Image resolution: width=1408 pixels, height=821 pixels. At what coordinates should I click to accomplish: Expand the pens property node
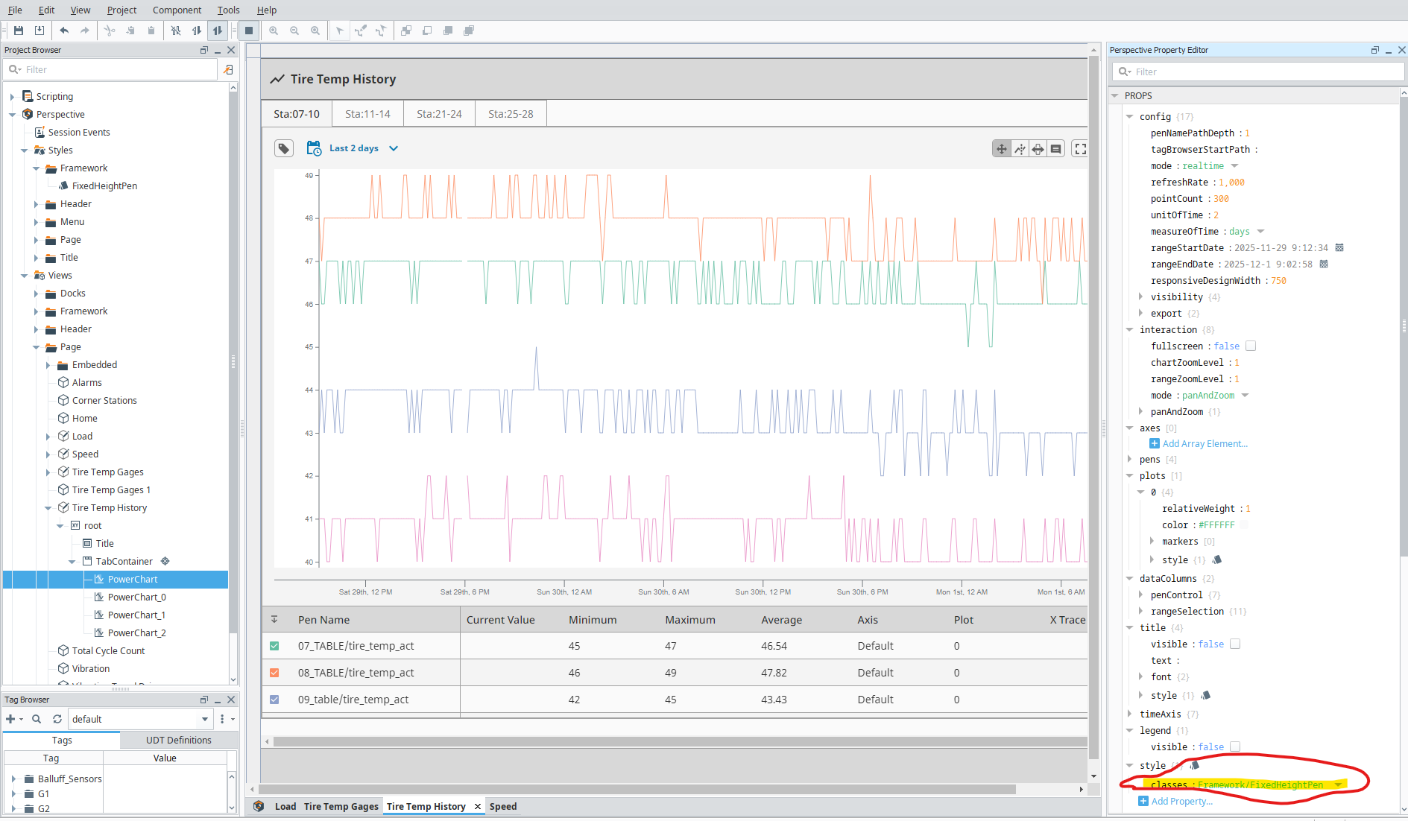coord(1130,460)
